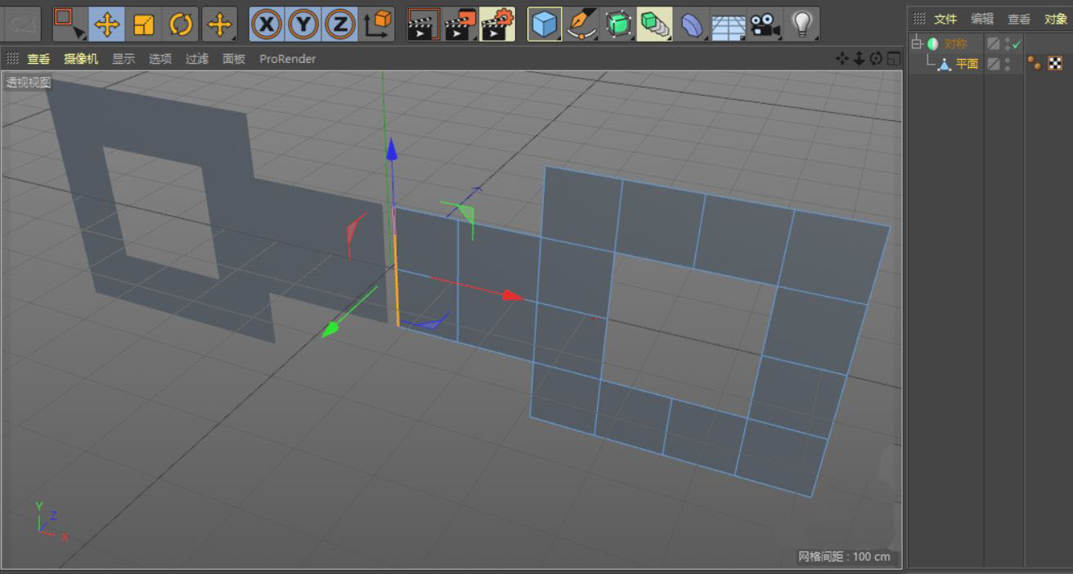Disable the 对称 object green checkmark
Viewport: 1073px width, 574px height.
(1017, 44)
